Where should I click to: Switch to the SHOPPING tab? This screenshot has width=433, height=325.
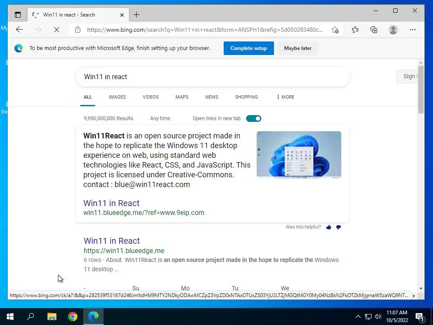247,97
